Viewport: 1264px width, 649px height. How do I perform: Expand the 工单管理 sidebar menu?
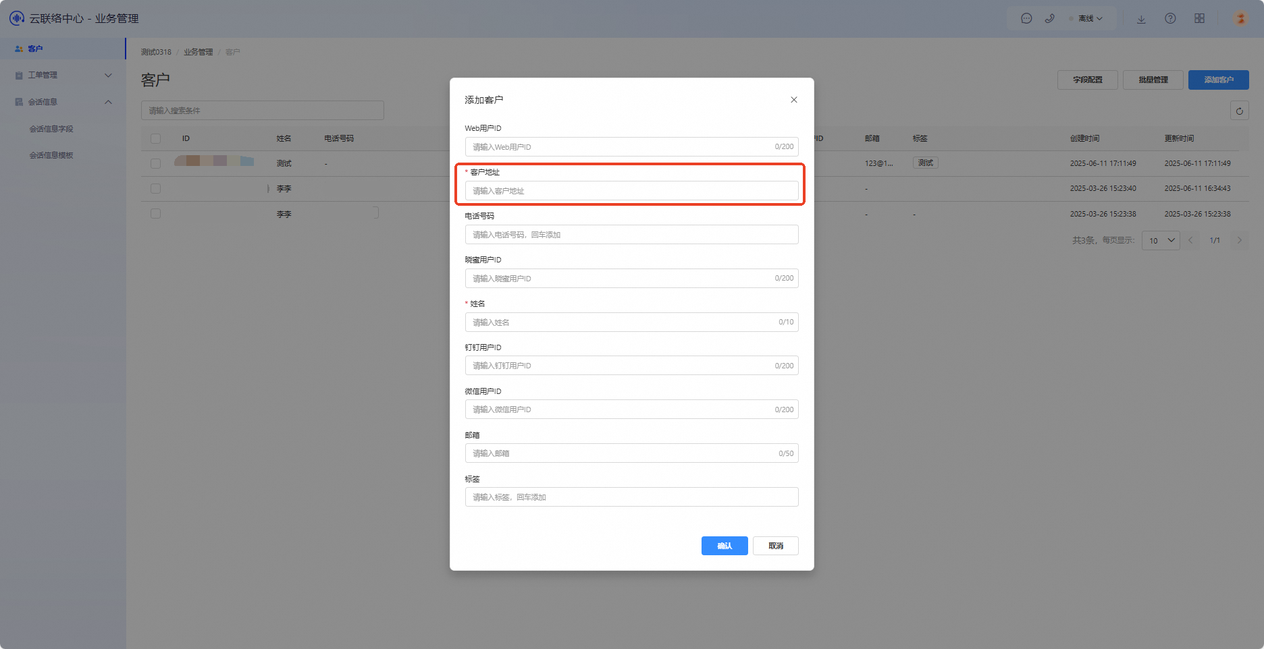(63, 75)
